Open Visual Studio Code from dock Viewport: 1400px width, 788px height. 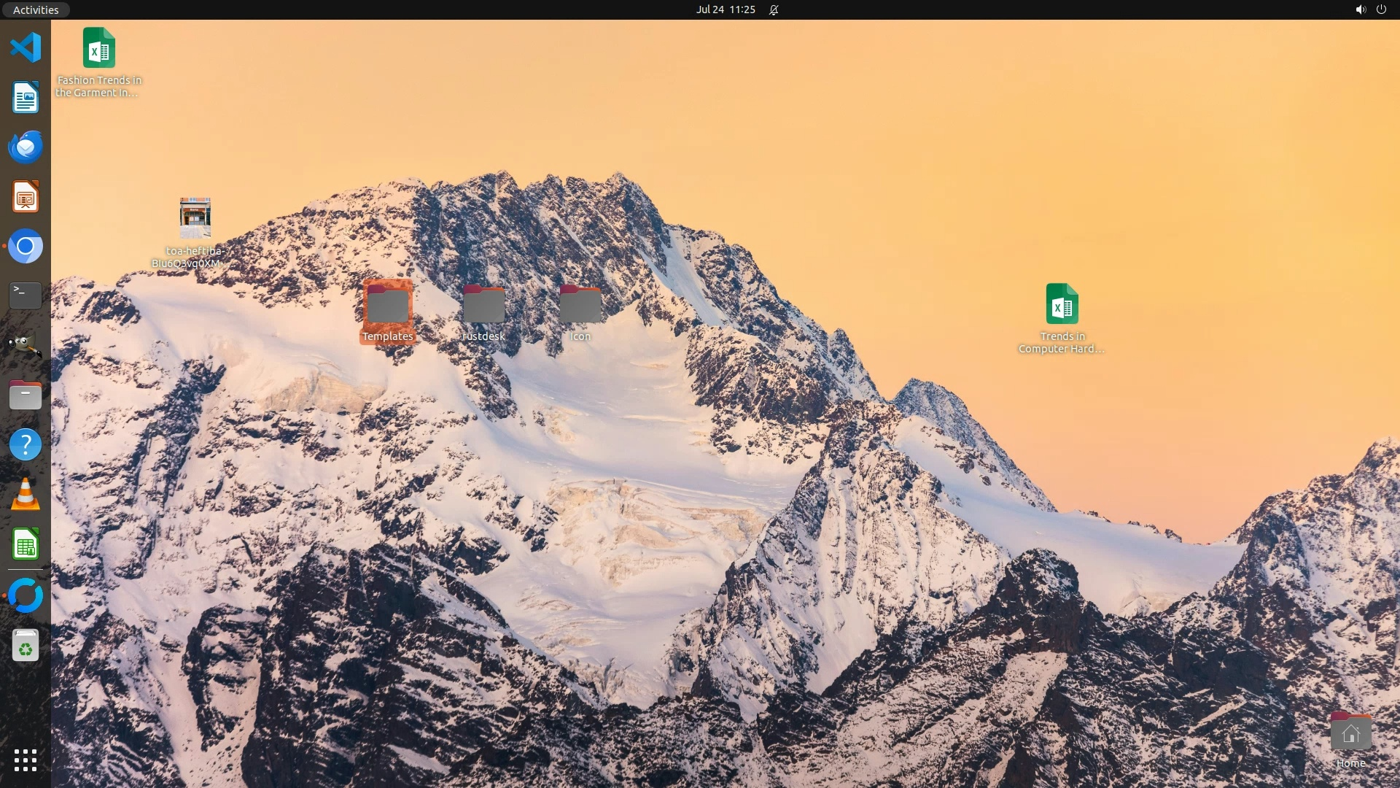pyautogui.click(x=26, y=48)
